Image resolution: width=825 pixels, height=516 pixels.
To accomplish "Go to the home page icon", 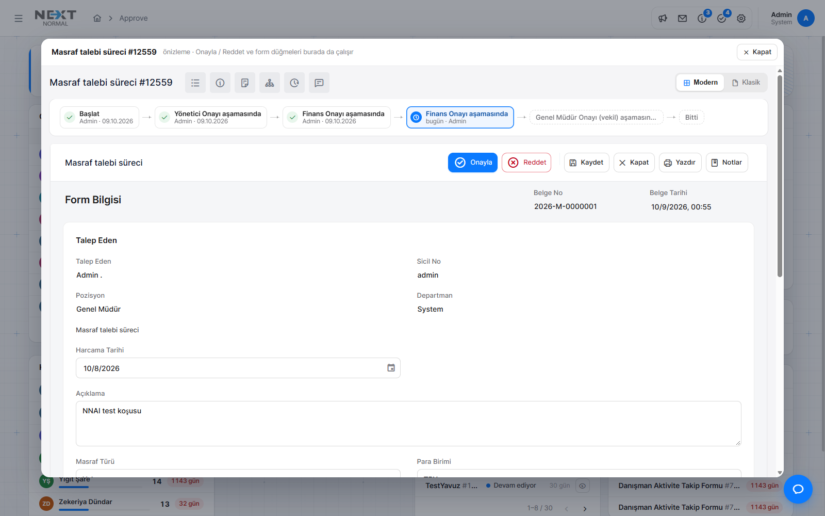I will click(97, 19).
